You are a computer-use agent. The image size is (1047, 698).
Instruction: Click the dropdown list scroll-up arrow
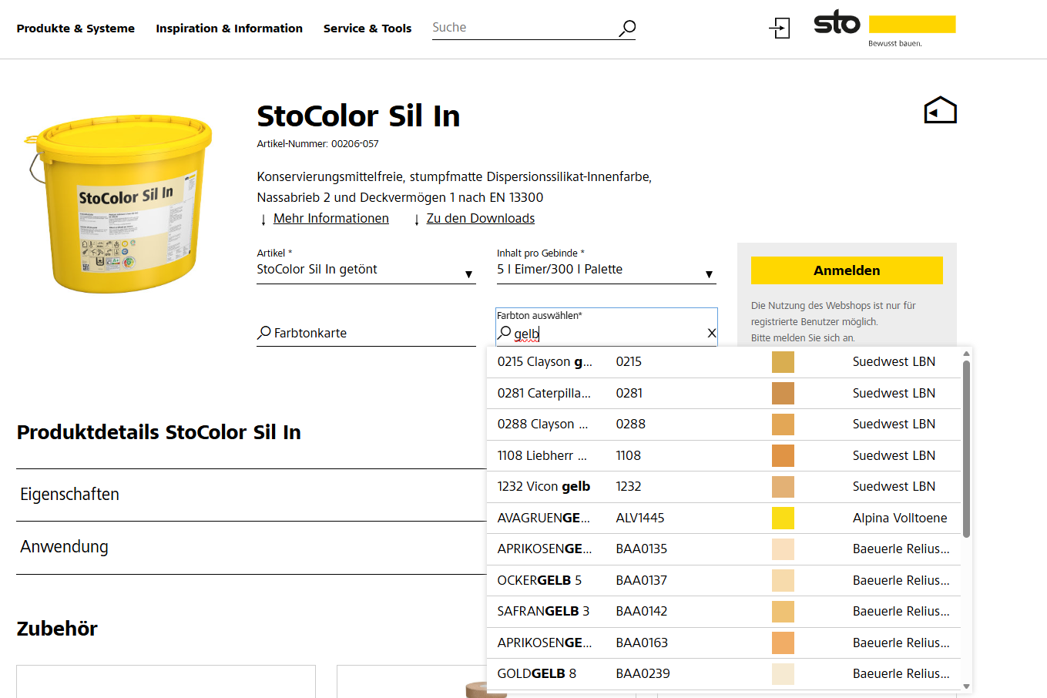pos(966,354)
